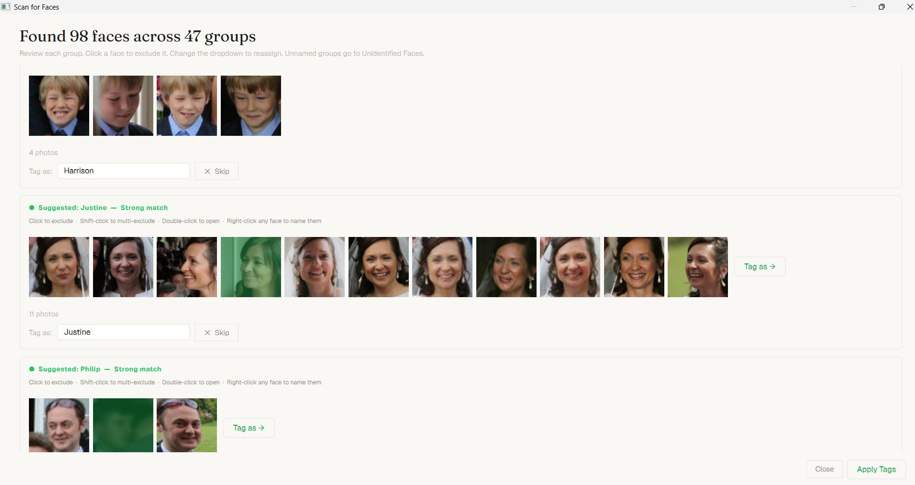Exclude last Justine face, outdoor profile
The height and width of the screenshot is (485, 915).
coord(698,267)
